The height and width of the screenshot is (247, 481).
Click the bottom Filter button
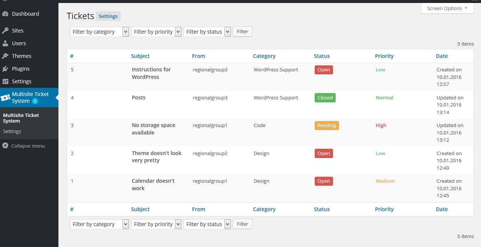tap(242, 224)
